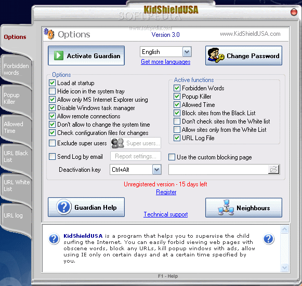The image size is (302, 286).
Task: Open the Neighbours button
Action: click(244, 208)
